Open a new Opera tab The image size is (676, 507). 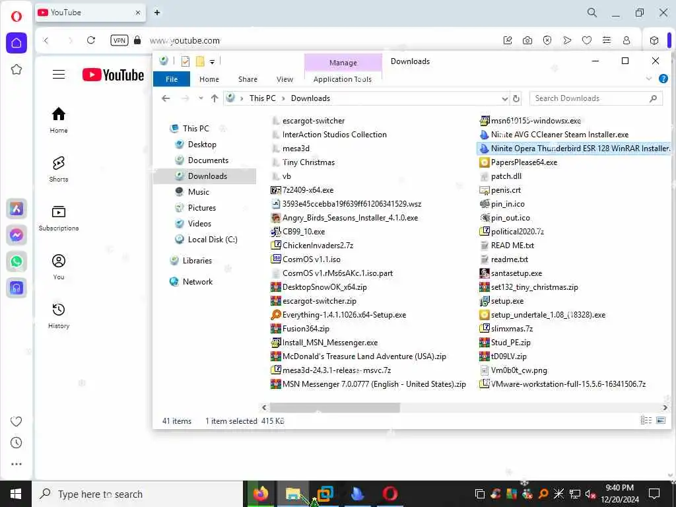[157, 13]
